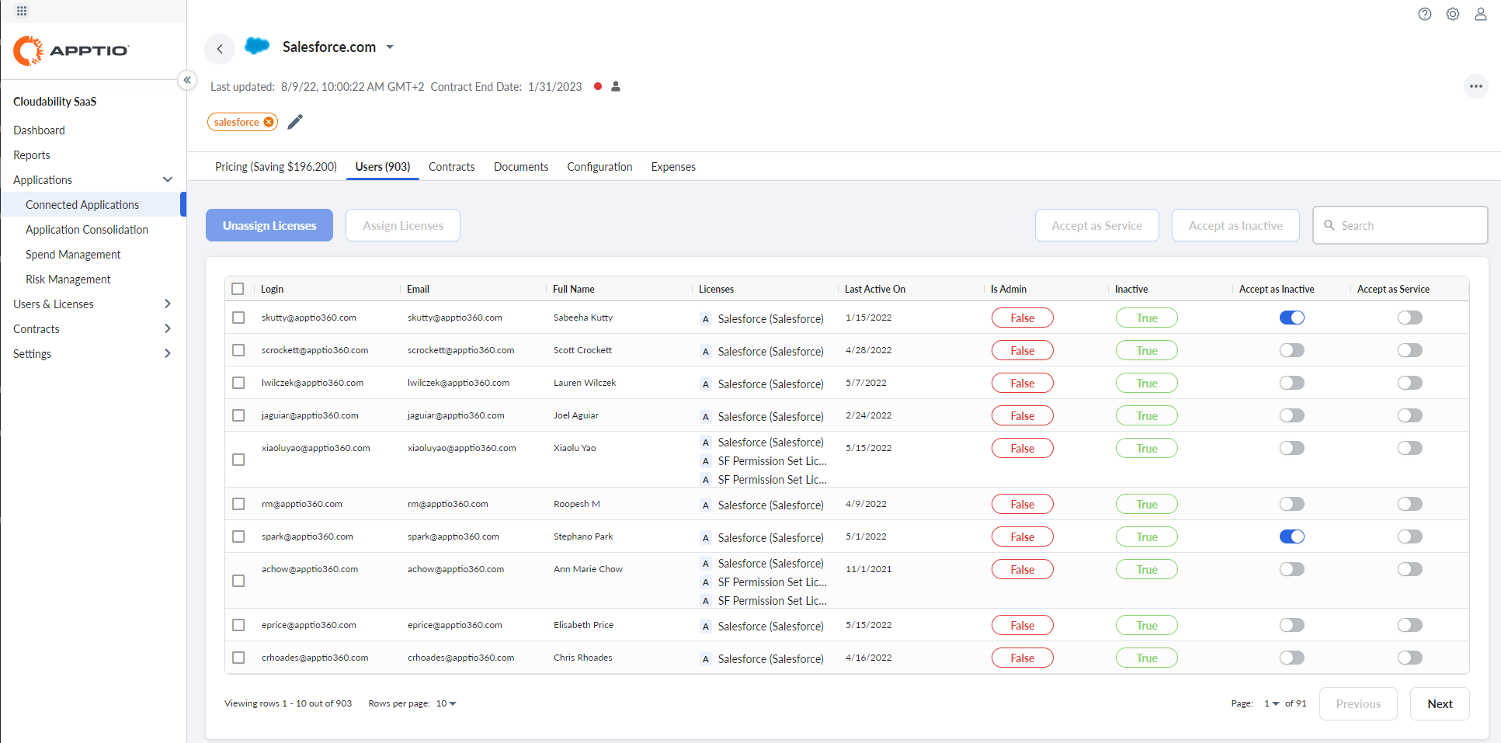Open the settings gear icon

point(1453,14)
